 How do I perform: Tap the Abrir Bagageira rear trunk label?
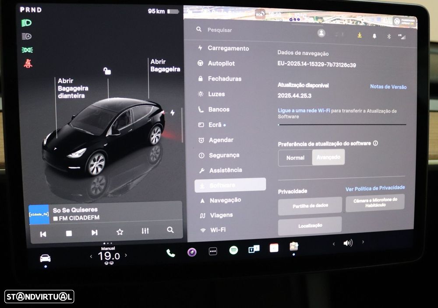coord(165,65)
